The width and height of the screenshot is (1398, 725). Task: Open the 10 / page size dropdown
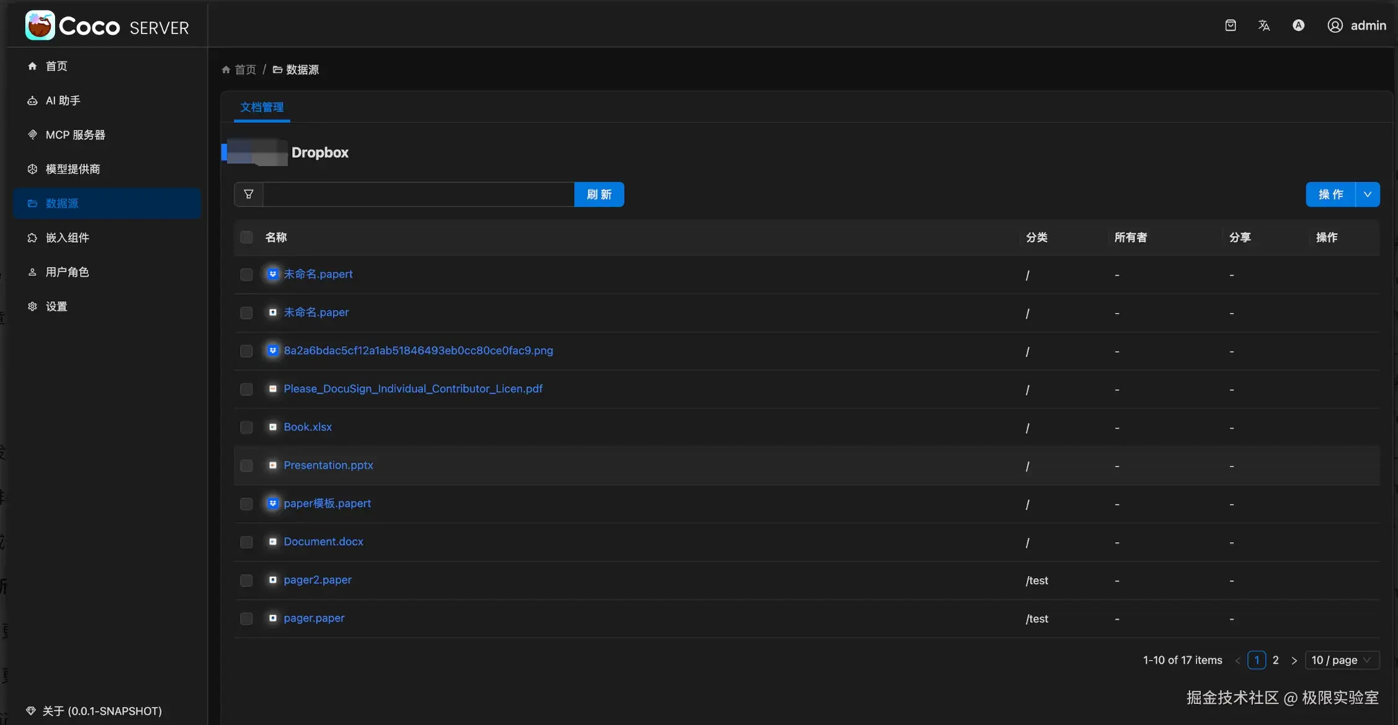pos(1342,660)
